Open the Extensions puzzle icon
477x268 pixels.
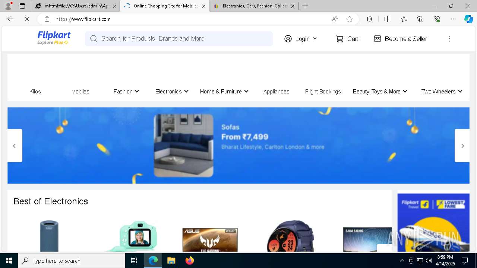tap(369, 19)
